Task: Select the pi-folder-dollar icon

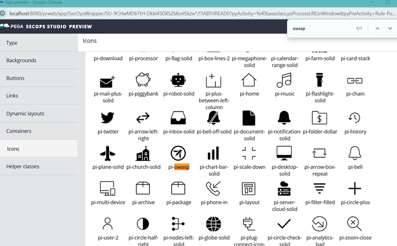Action: tap(319, 118)
